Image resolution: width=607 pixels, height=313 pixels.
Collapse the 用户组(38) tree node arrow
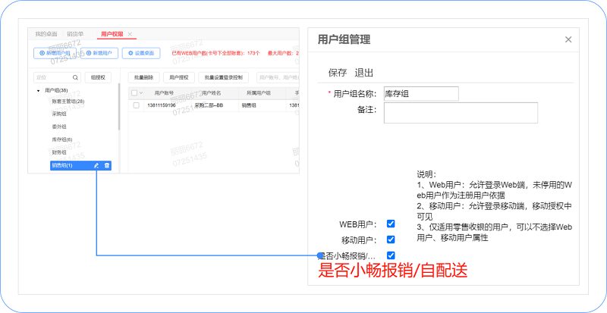point(38,91)
